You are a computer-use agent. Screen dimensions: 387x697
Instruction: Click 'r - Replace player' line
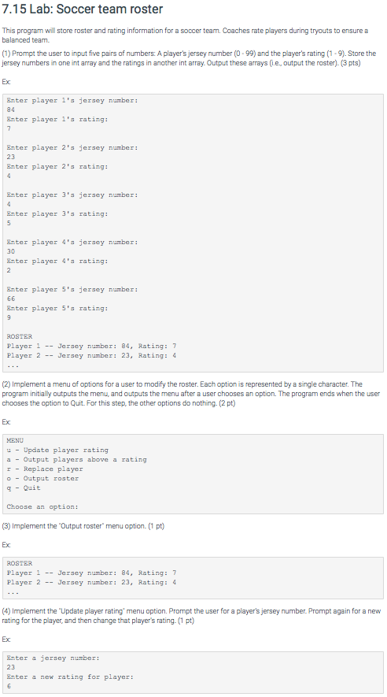click(x=45, y=469)
